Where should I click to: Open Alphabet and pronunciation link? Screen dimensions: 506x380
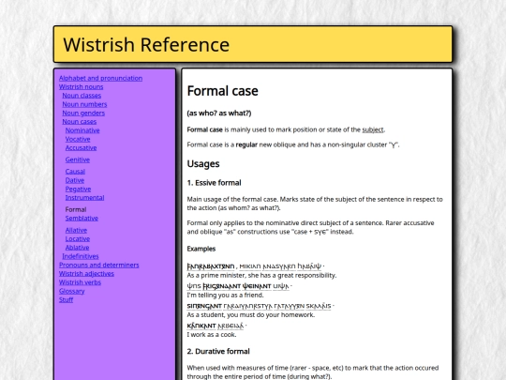pyautogui.click(x=100, y=78)
